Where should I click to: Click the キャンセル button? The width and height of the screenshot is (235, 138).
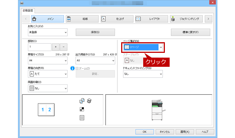(165, 132)
